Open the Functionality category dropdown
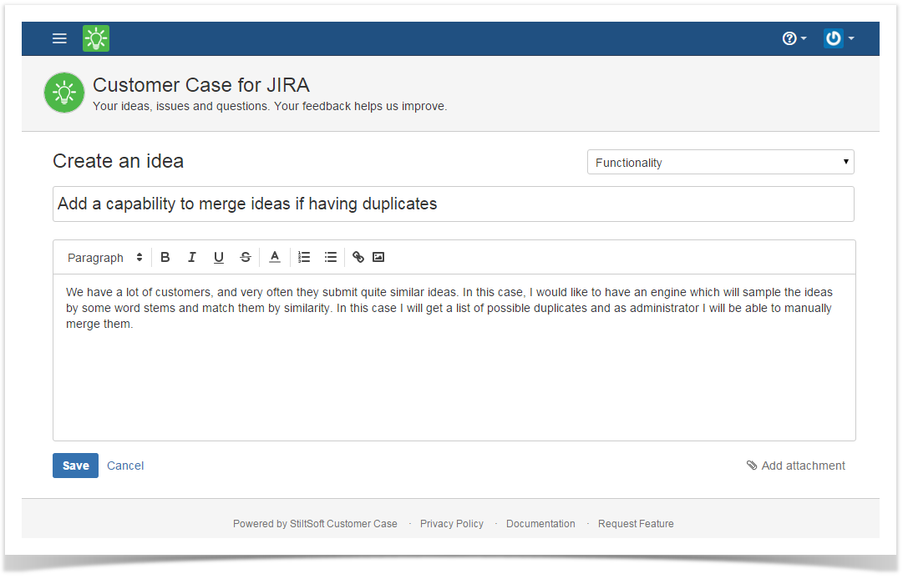This screenshot has height=579, width=908. [720, 163]
